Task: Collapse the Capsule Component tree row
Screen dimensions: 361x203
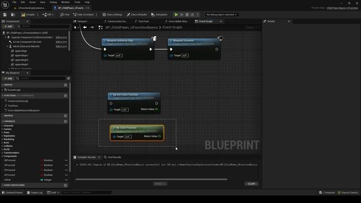Action: pos(6,37)
